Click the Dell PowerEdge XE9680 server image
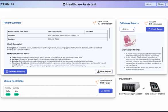This screenshot has height=112, width=168. pos(131,87)
